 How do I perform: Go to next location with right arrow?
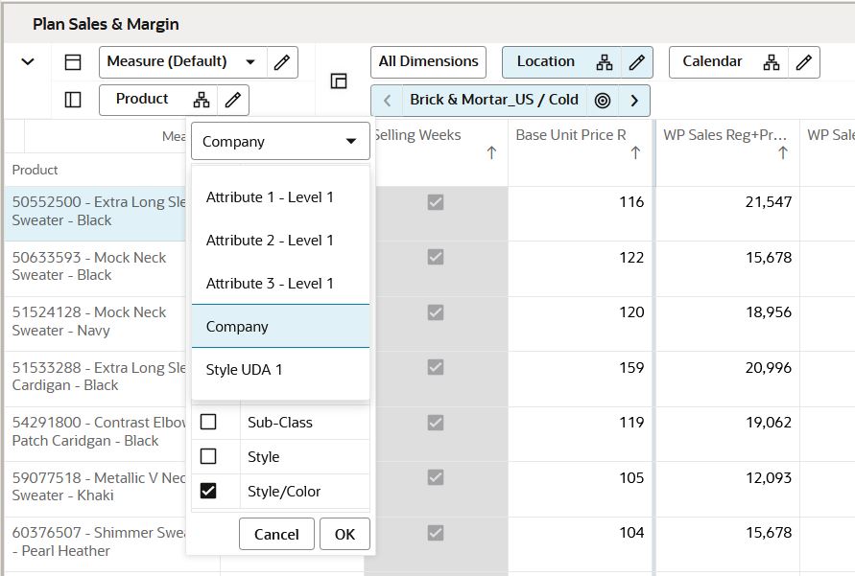point(634,101)
